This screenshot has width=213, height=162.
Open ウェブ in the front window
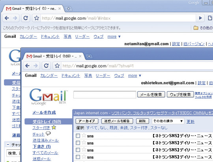tap(119, 76)
